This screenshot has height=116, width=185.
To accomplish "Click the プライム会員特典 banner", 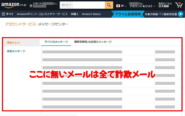I will [x=128, y=14].
